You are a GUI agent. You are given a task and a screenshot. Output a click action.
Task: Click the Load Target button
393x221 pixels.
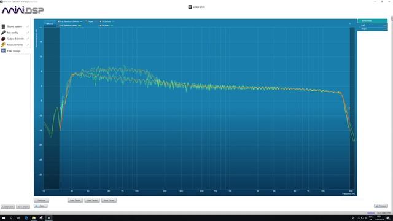92,200
